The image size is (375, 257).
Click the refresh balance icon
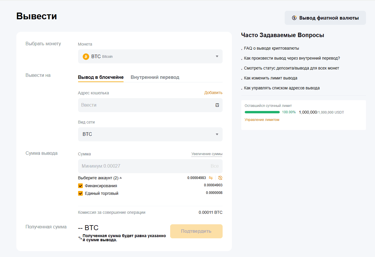pos(220,178)
